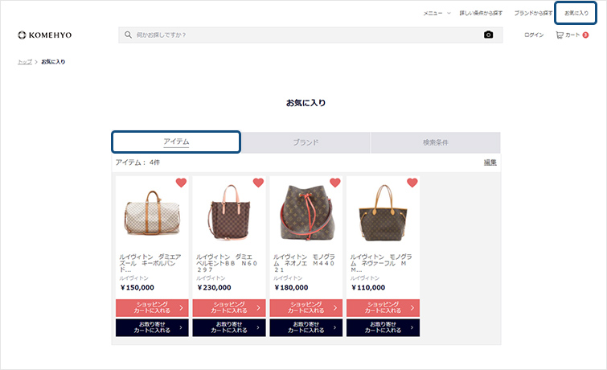Add ¥150,000 item to shopping cart
Screen dimensions: 607x370
[x=152, y=307]
